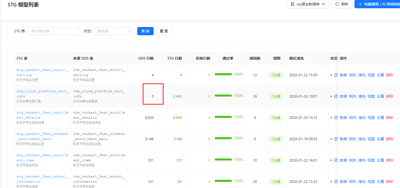Click the ODS 行数 column header
Screen dimensions: 400x188
[x=146, y=58]
